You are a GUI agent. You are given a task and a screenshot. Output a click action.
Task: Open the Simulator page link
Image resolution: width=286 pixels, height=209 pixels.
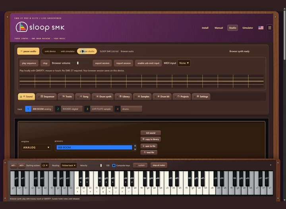(247, 28)
